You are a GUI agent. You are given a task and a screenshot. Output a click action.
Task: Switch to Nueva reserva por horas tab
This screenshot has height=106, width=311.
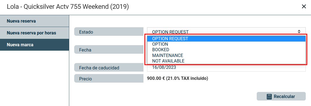[35, 33]
